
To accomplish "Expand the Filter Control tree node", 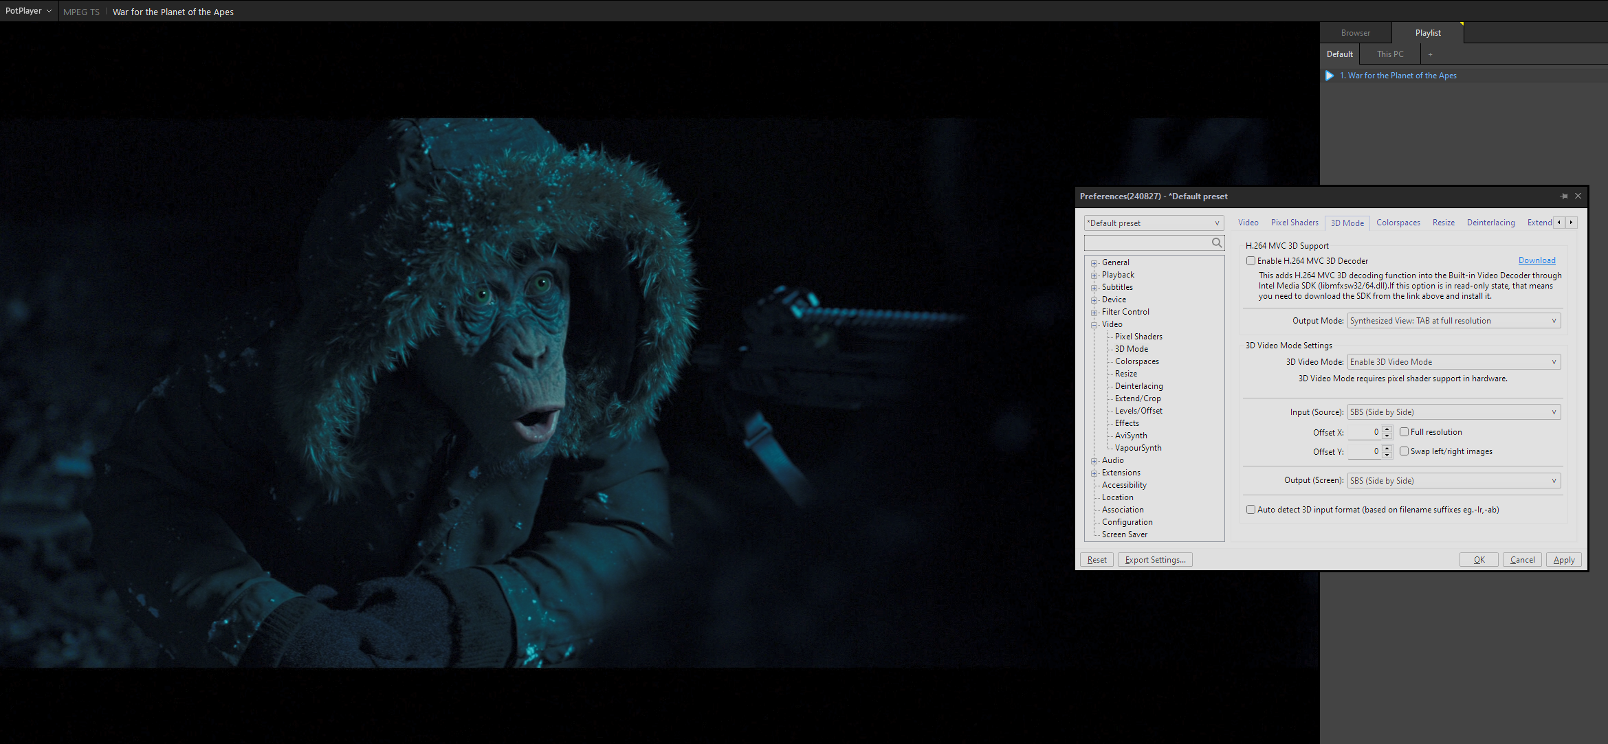I will click(1094, 313).
